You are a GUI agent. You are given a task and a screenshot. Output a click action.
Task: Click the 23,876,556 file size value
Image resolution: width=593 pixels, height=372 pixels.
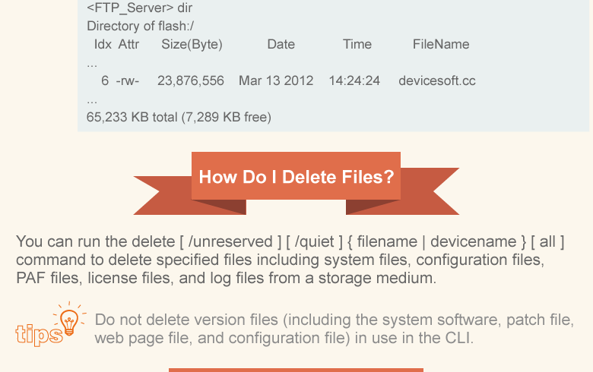coord(191,80)
